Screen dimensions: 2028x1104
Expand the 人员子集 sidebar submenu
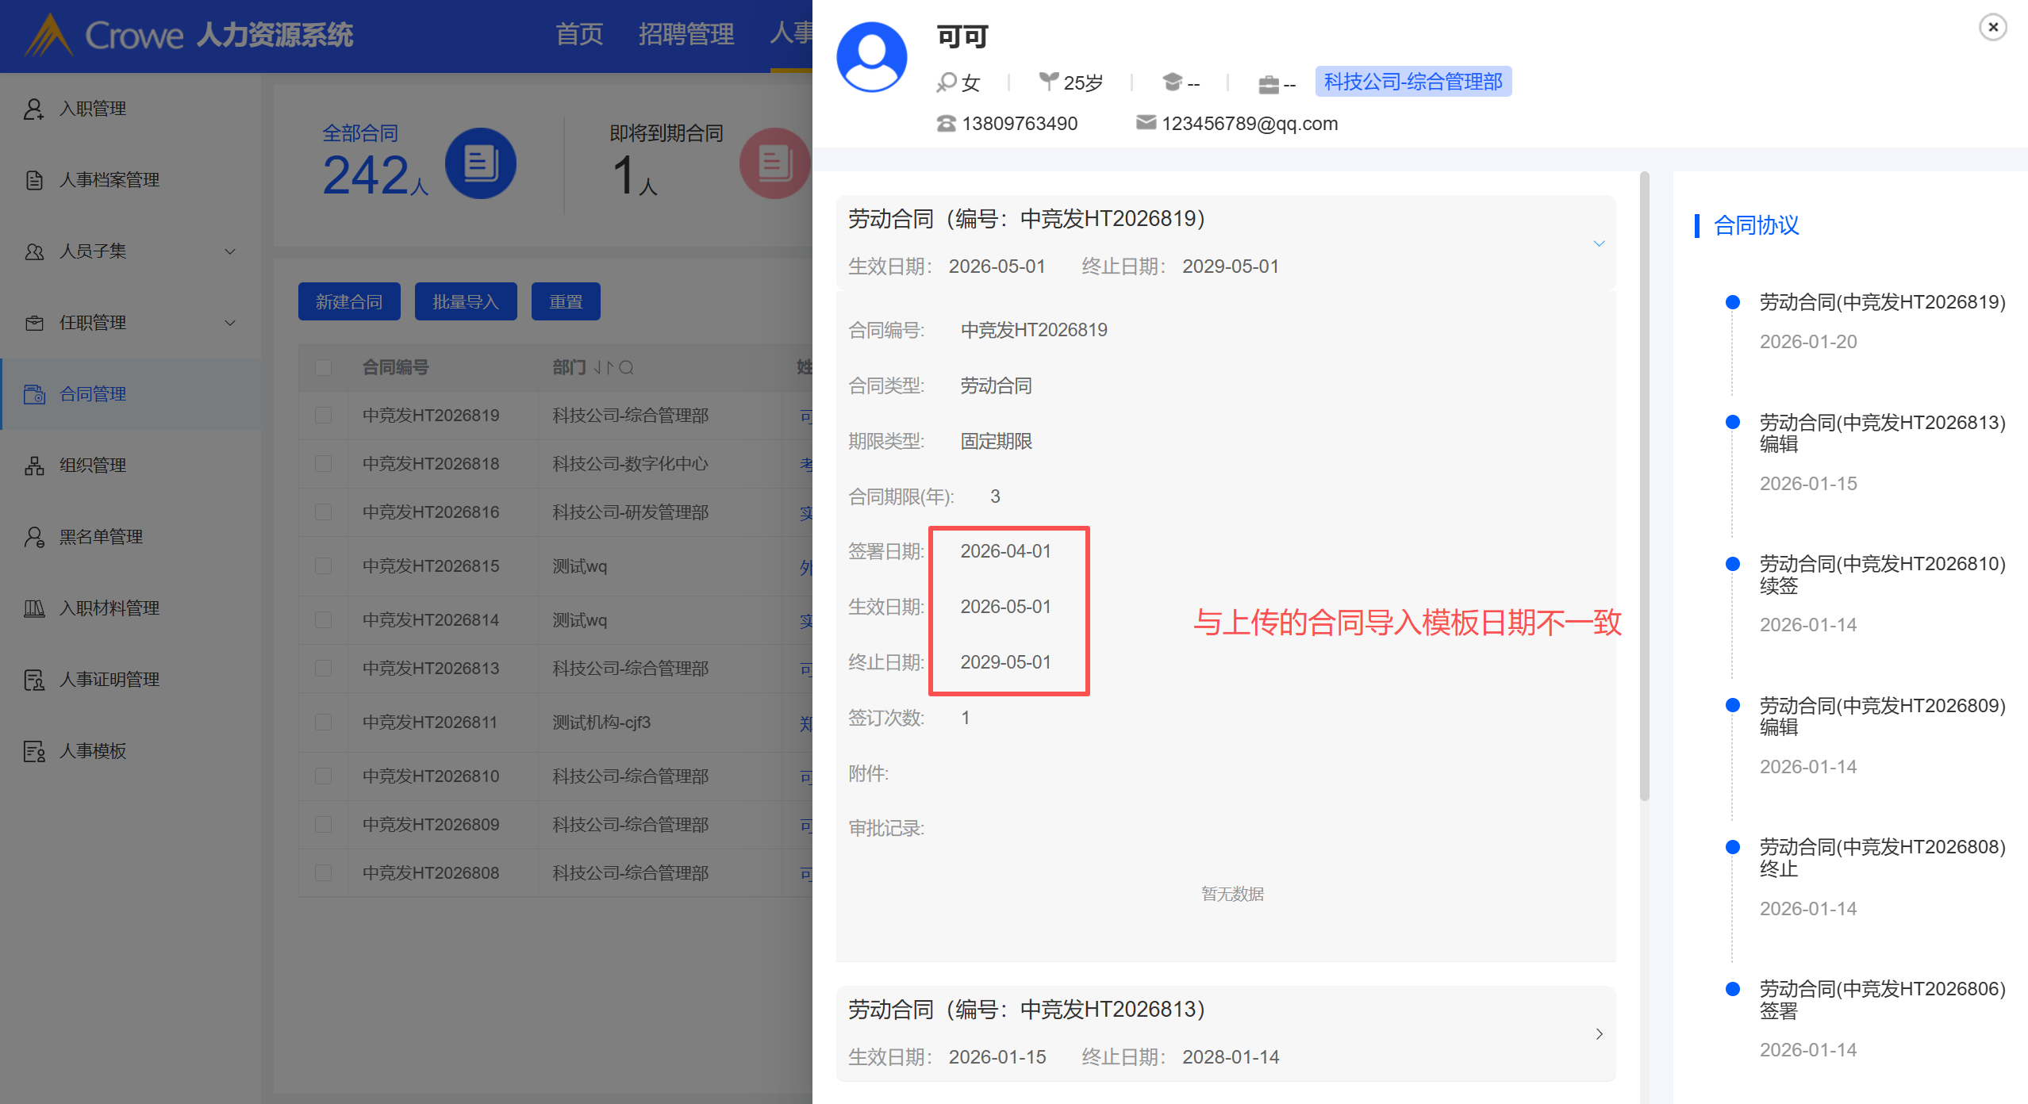[x=230, y=251]
